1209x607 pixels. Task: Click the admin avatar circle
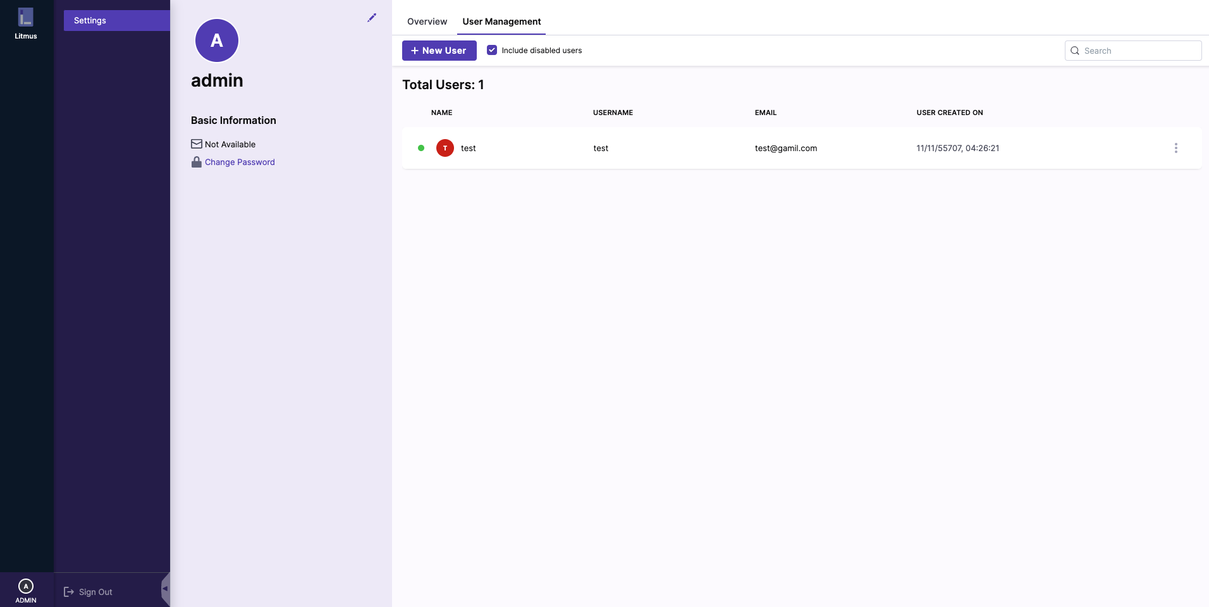coord(217,40)
